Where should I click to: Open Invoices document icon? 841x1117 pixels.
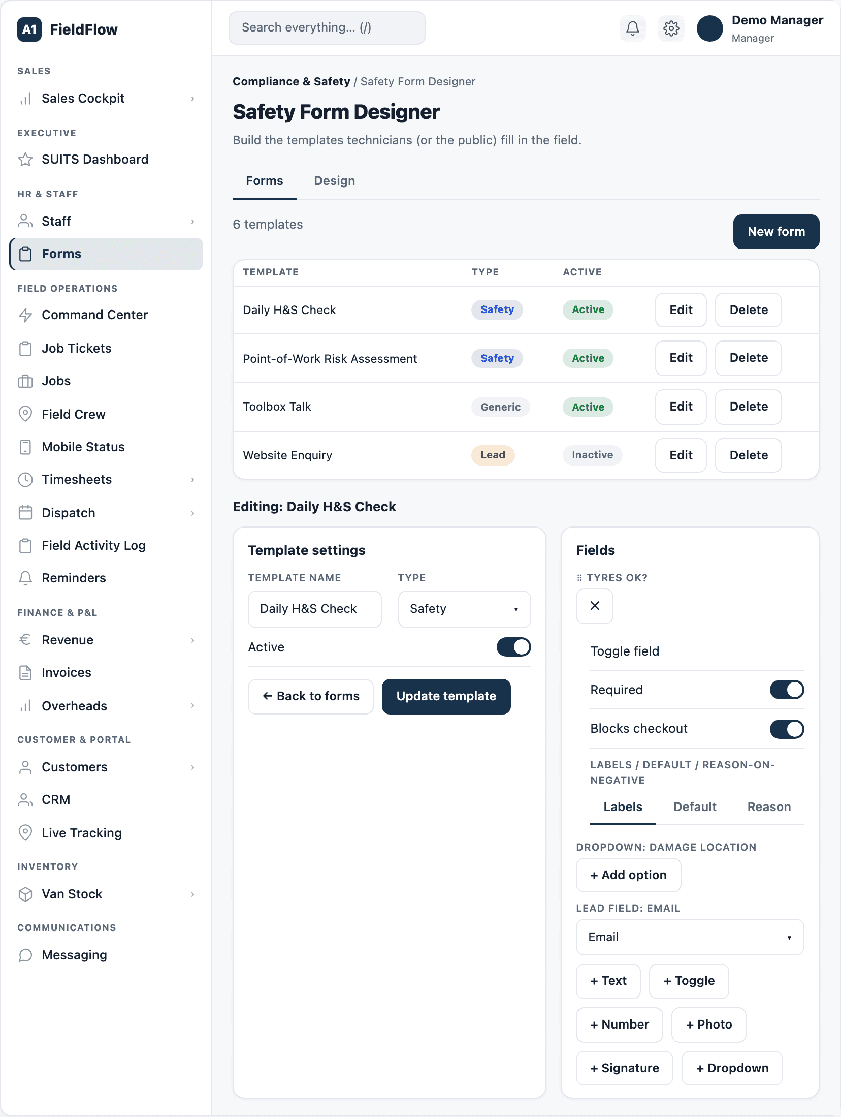pyautogui.click(x=25, y=673)
